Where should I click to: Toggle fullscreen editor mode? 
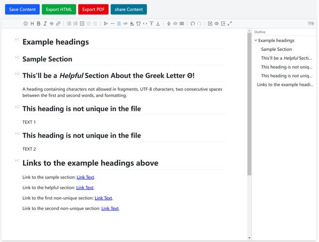click(229, 23)
